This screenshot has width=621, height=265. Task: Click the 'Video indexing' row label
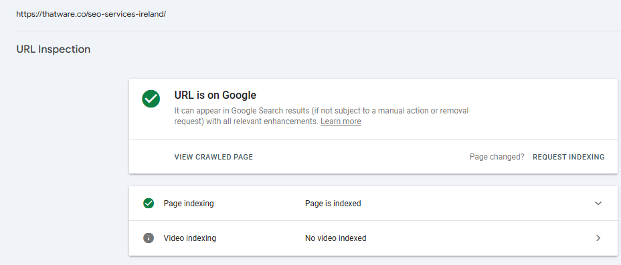pos(189,238)
